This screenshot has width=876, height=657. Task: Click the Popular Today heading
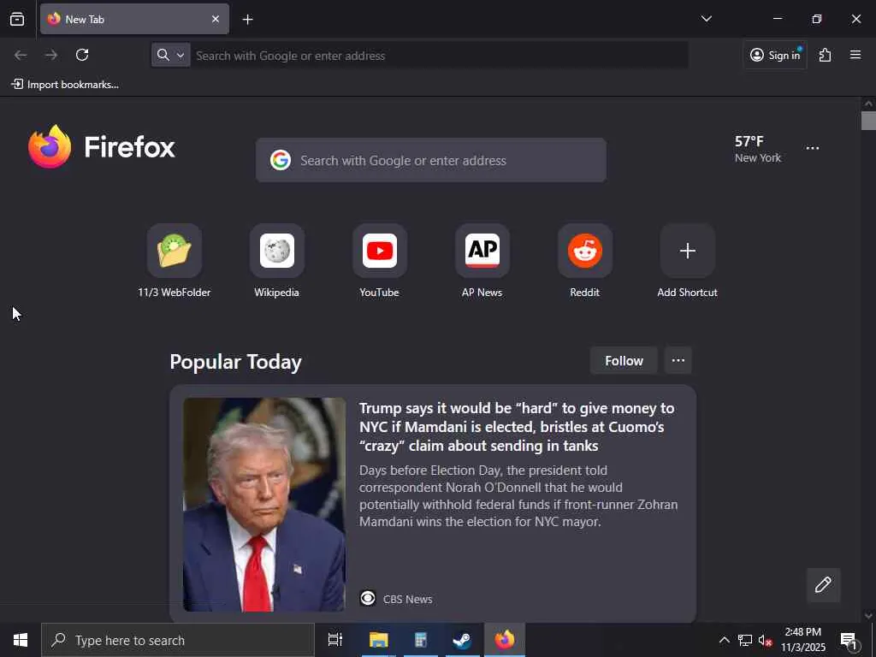click(x=236, y=362)
